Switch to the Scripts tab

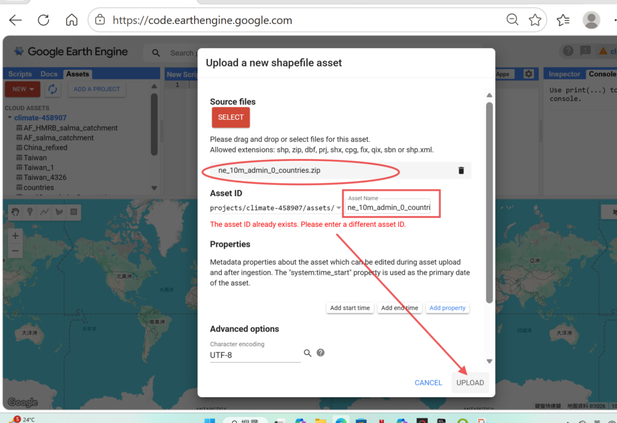(x=20, y=74)
